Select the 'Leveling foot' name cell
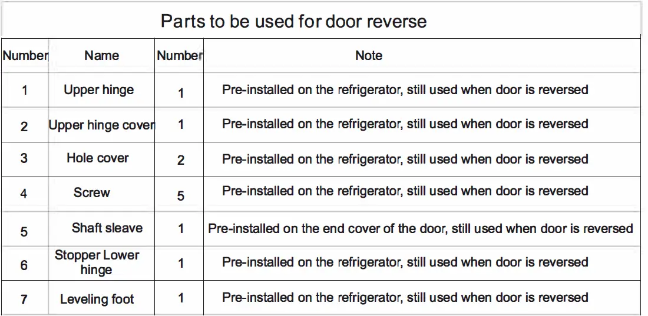The image size is (648, 316). pyautogui.click(x=97, y=299)
